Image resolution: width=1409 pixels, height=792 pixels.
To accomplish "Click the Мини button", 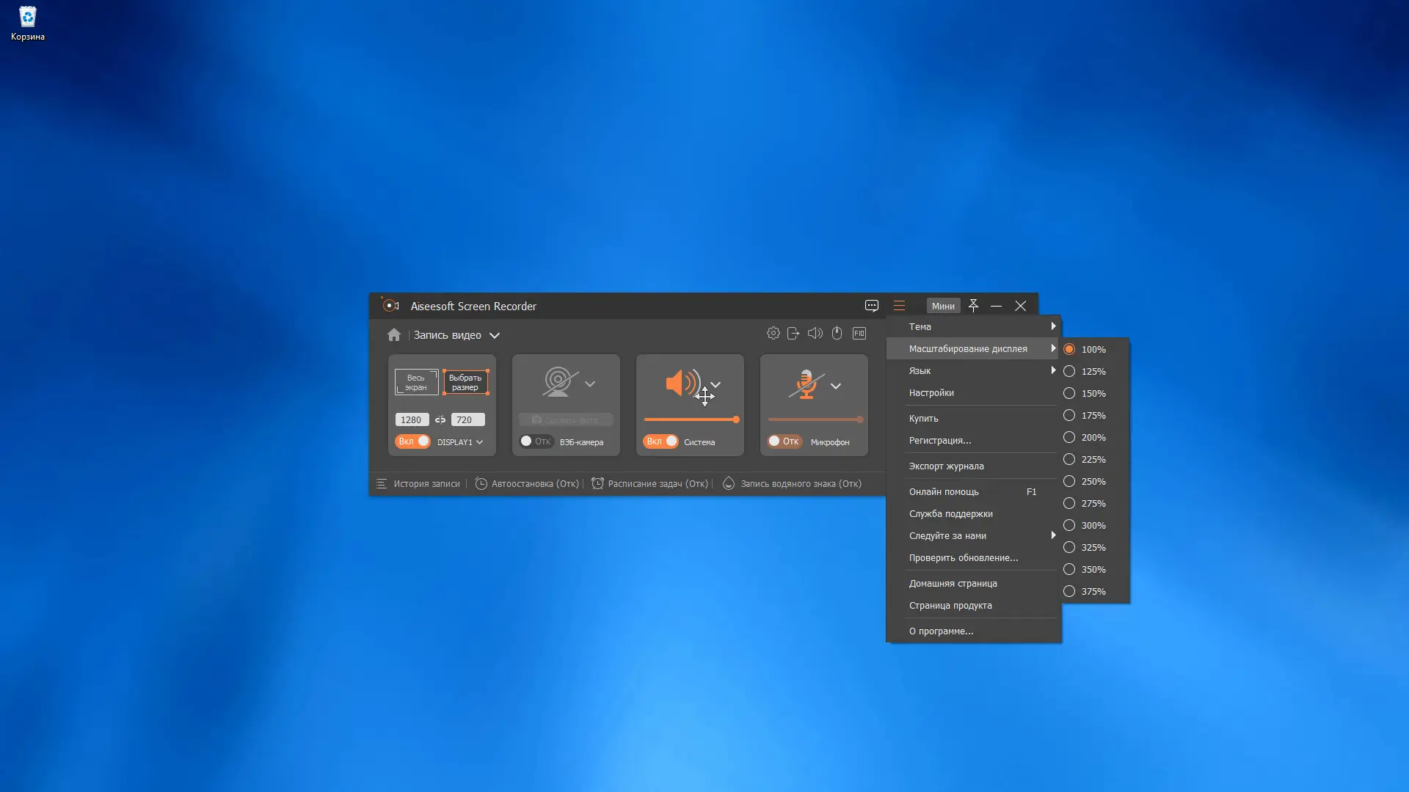I will click(943, 307).
